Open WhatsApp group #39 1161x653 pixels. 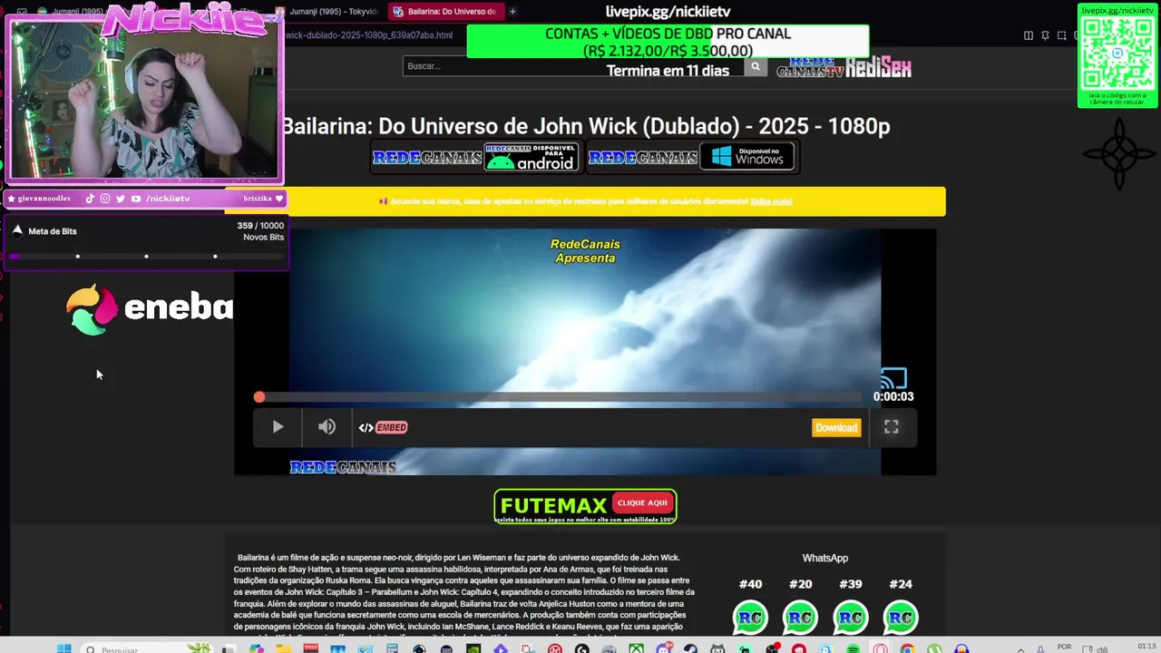pos(850,617)
